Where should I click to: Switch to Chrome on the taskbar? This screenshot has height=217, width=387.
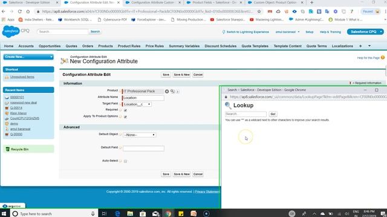168,213
